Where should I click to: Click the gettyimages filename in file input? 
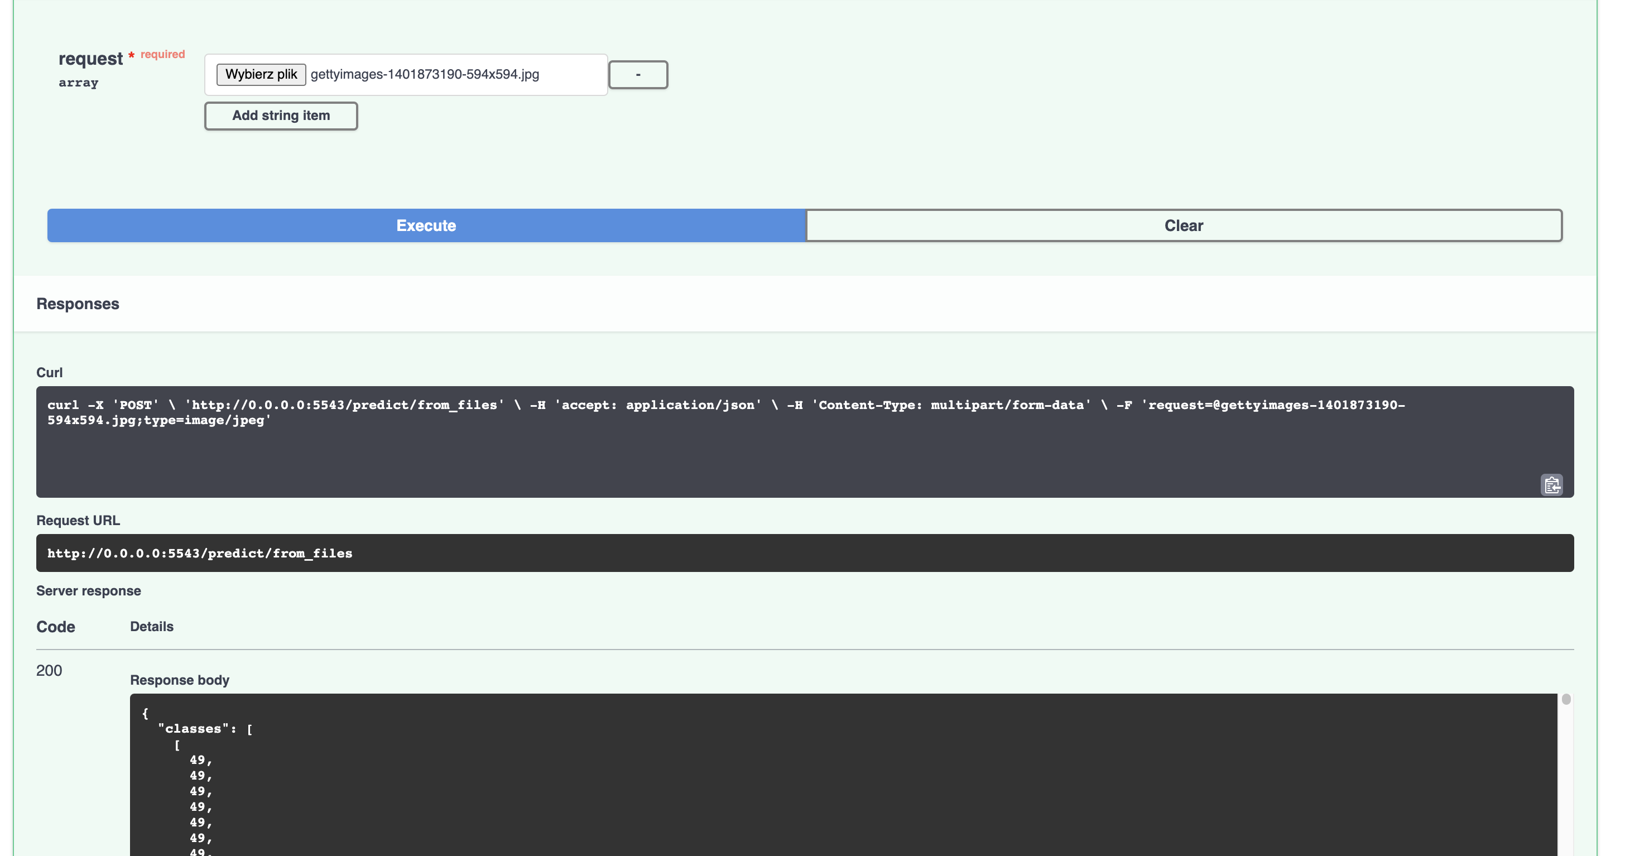click(x=425, y=74)
